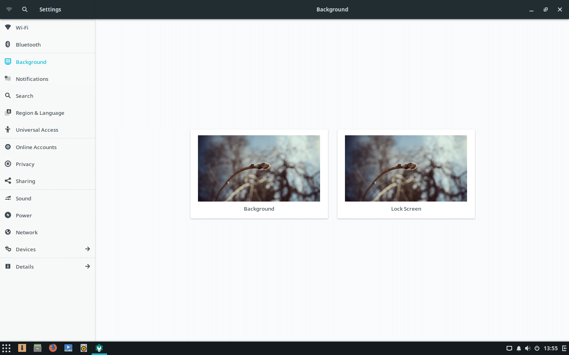Open the applications grid menu in taskbar
The image size is (569, 355).
tap(6, 348)
